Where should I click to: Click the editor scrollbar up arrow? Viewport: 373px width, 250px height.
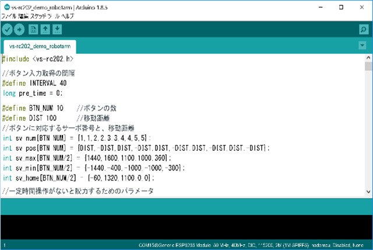[368, 58]
